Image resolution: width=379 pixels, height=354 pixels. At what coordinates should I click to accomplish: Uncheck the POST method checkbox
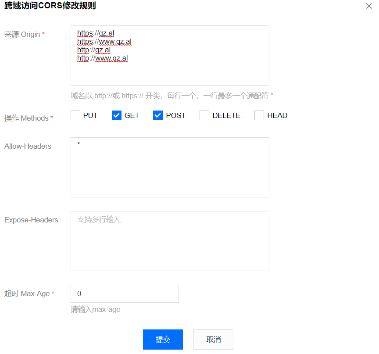coord(158,115)
